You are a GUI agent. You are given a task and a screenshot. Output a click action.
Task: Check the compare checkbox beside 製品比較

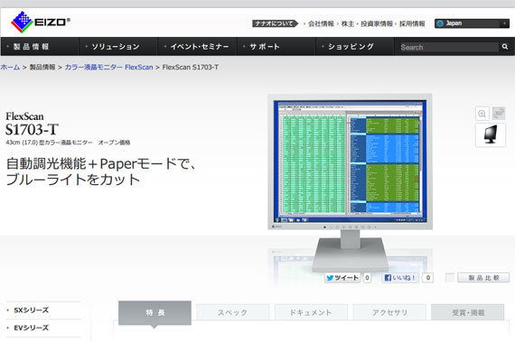point(450,277)
